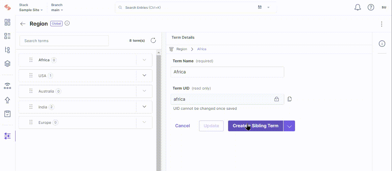392x171 pixels.
Task: Refresh the terms list
Action: pyautogui.click(x=153, y=40)
